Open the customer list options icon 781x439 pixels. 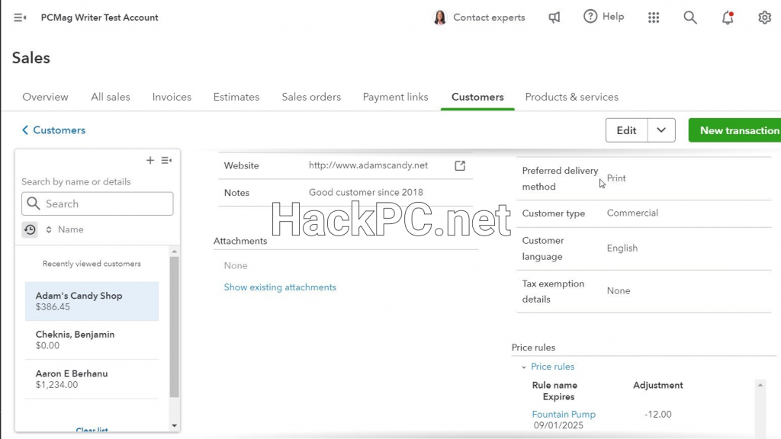[x=166, y=160]
